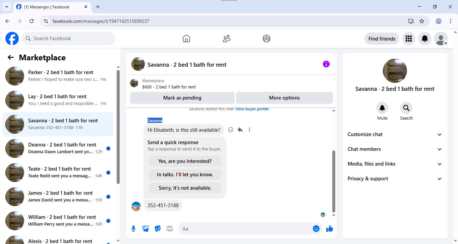Expand Customize chat section
The width and height of the screenshot is (458, 244).
click(395, 134)
